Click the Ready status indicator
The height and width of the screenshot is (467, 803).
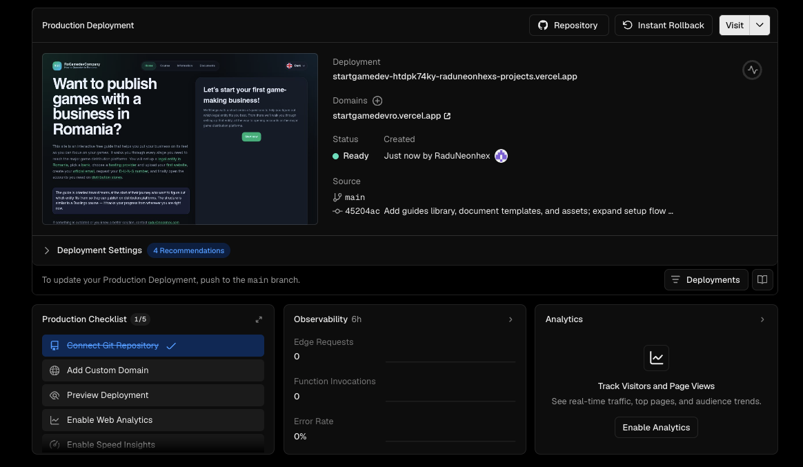(351, 156)
